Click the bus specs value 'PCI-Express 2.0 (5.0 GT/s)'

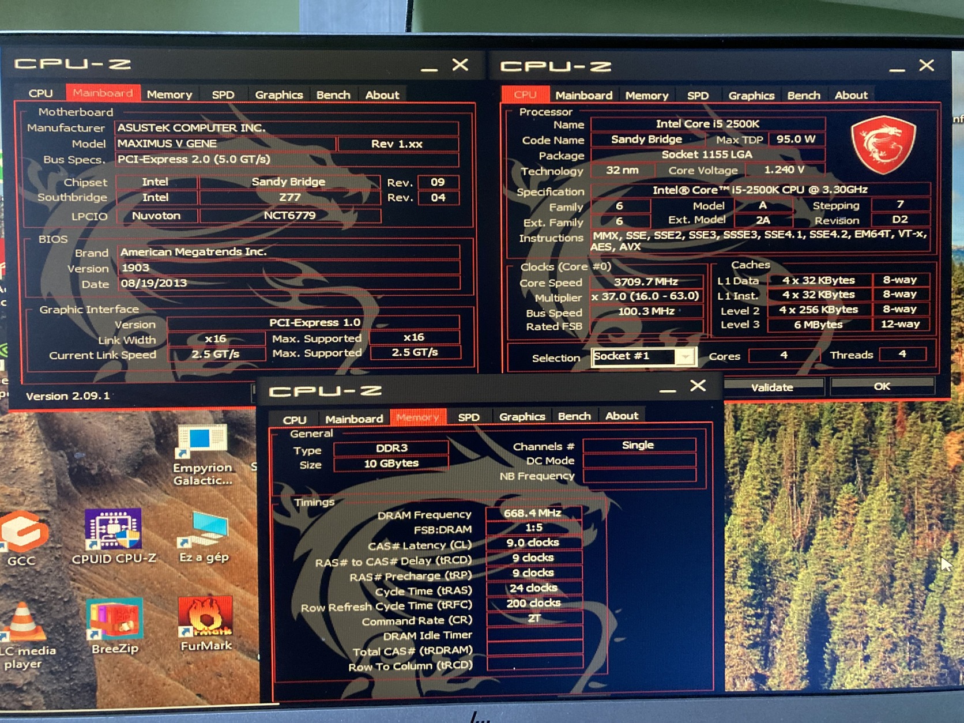pyautogui.click(x=287, y=159)
